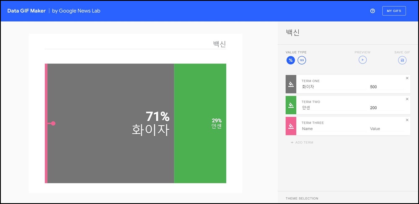Open gray color picker for Term One
419x204 pixels.
click(x=291, y=84)
